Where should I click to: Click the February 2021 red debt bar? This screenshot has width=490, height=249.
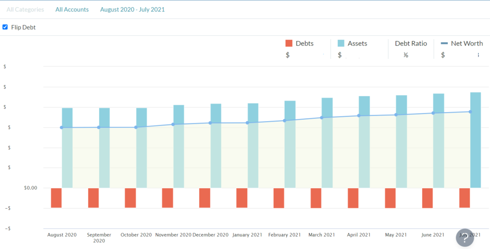(279, 198)
